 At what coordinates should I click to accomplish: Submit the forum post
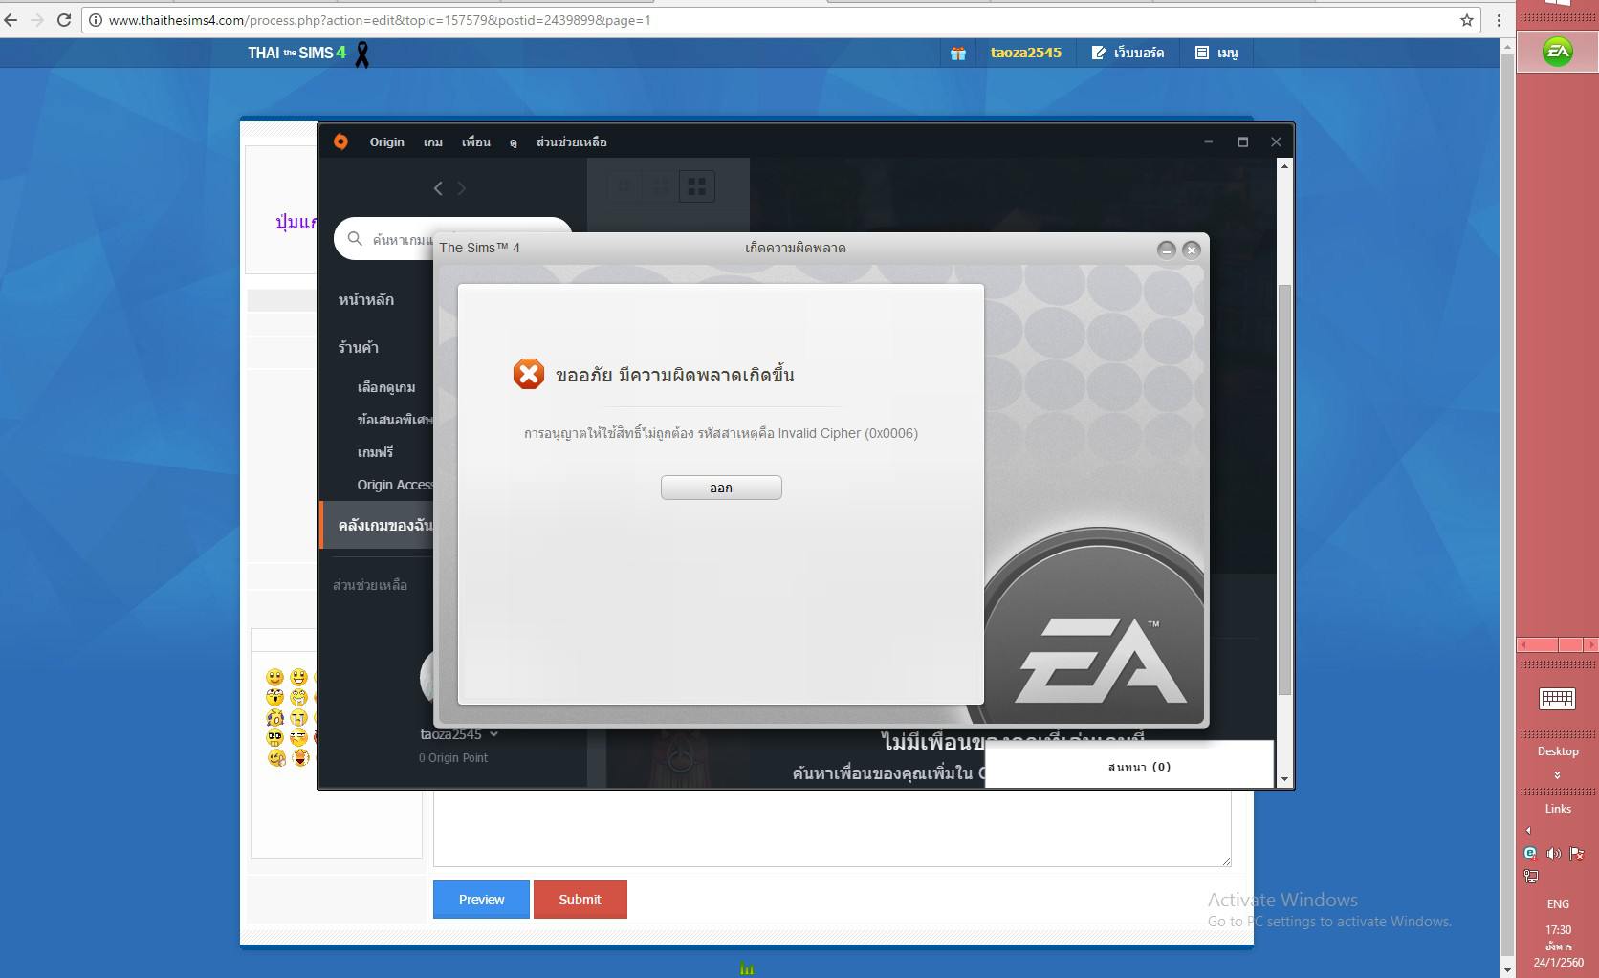(580, 900)
